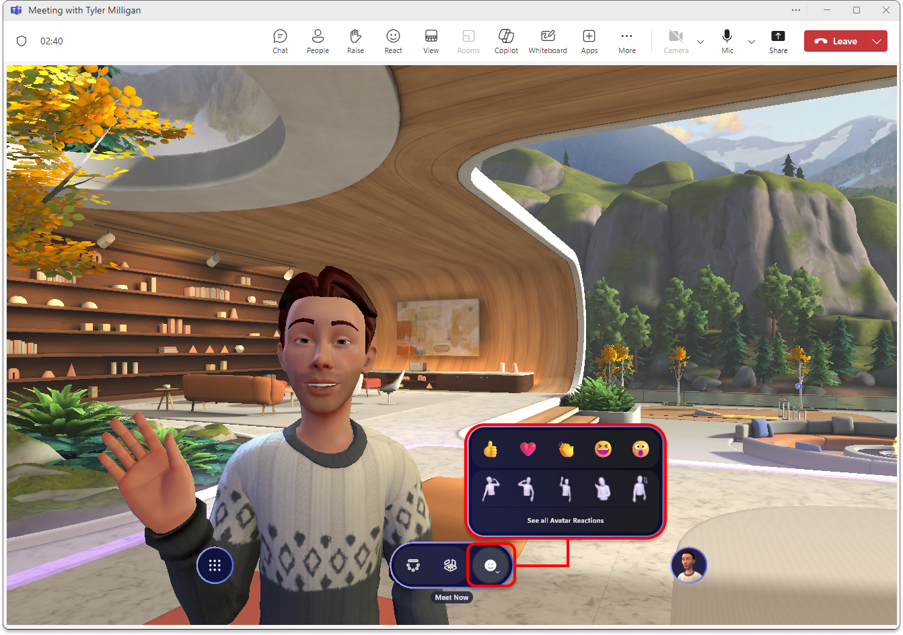Open See all Avatar Reactions

click(565, 520)
